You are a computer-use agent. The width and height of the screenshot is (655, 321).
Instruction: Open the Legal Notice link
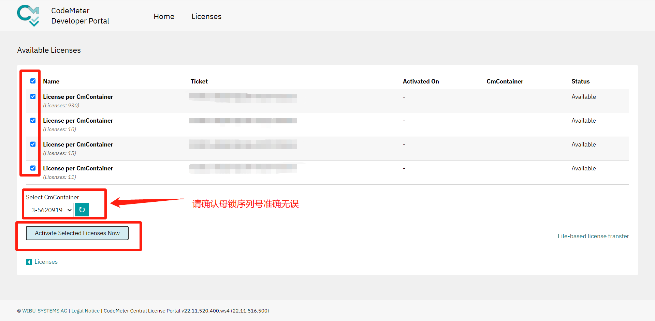85,311
